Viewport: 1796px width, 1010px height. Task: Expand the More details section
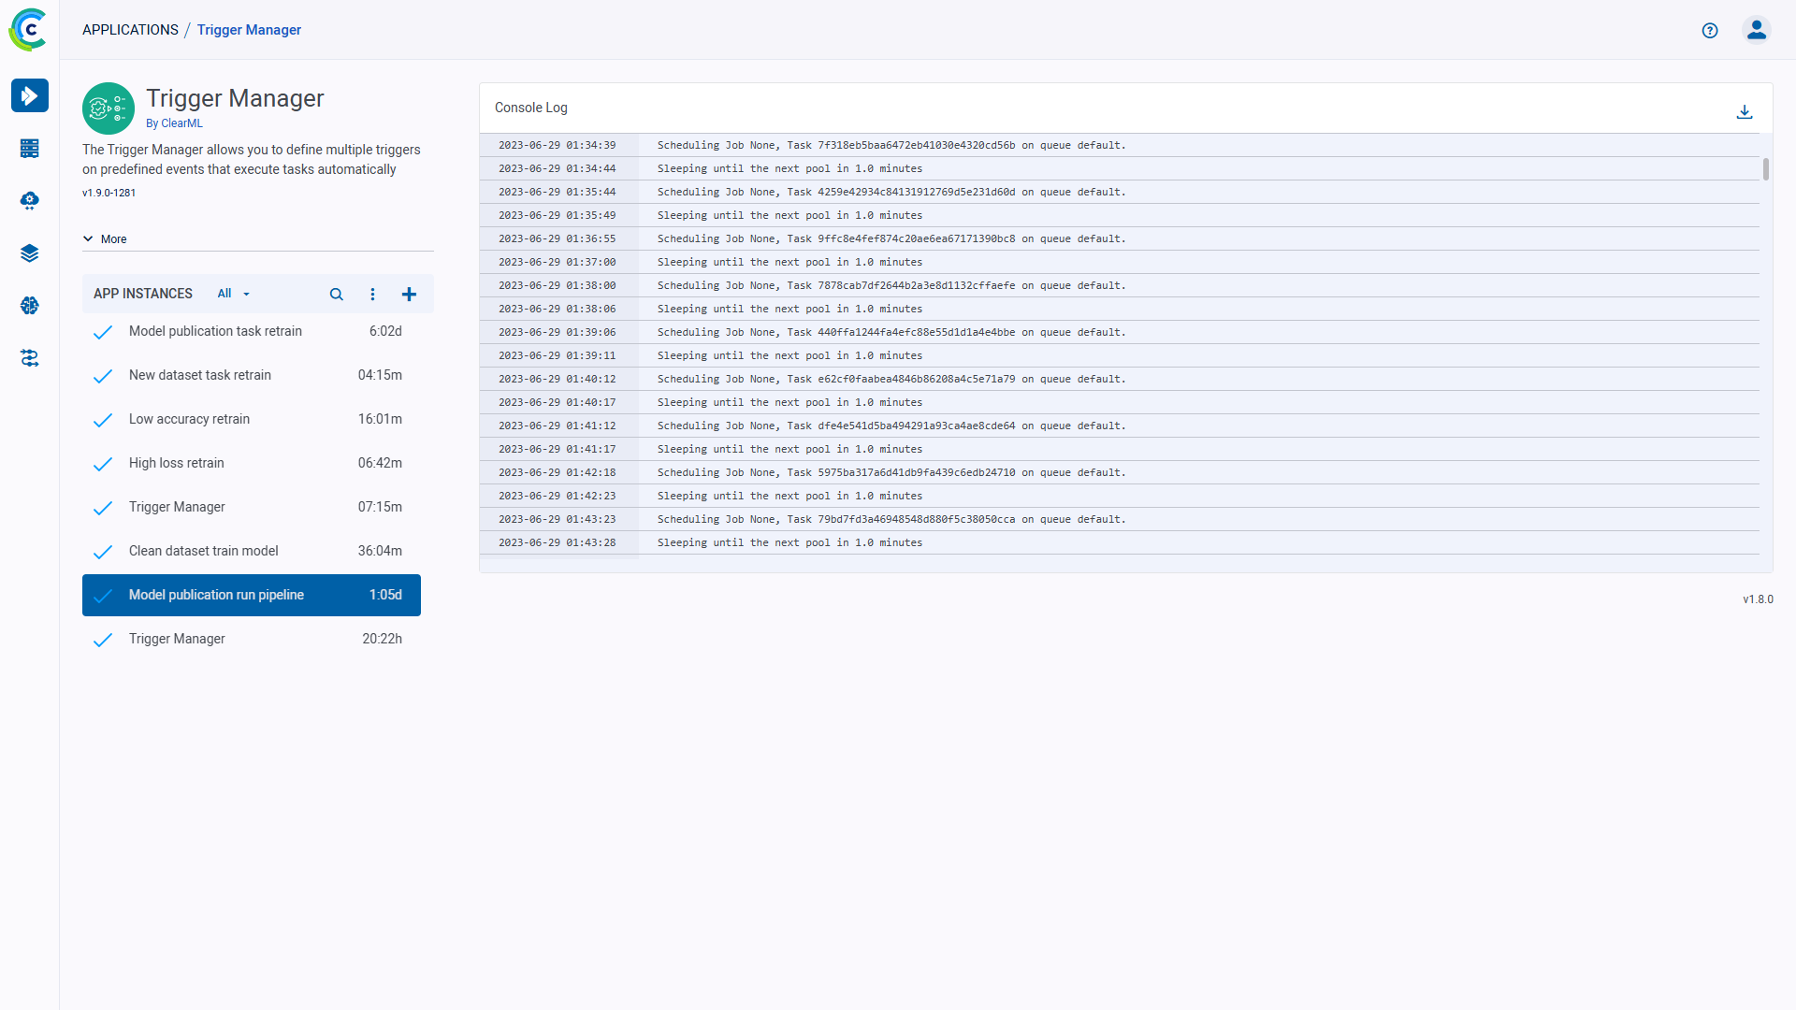pos(105,239)
